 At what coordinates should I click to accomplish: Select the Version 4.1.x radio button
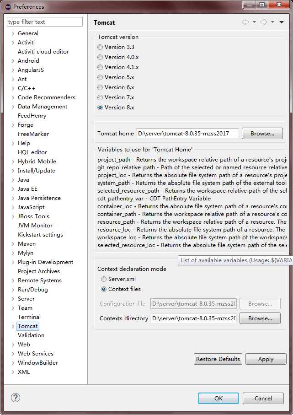pos(100,67)
